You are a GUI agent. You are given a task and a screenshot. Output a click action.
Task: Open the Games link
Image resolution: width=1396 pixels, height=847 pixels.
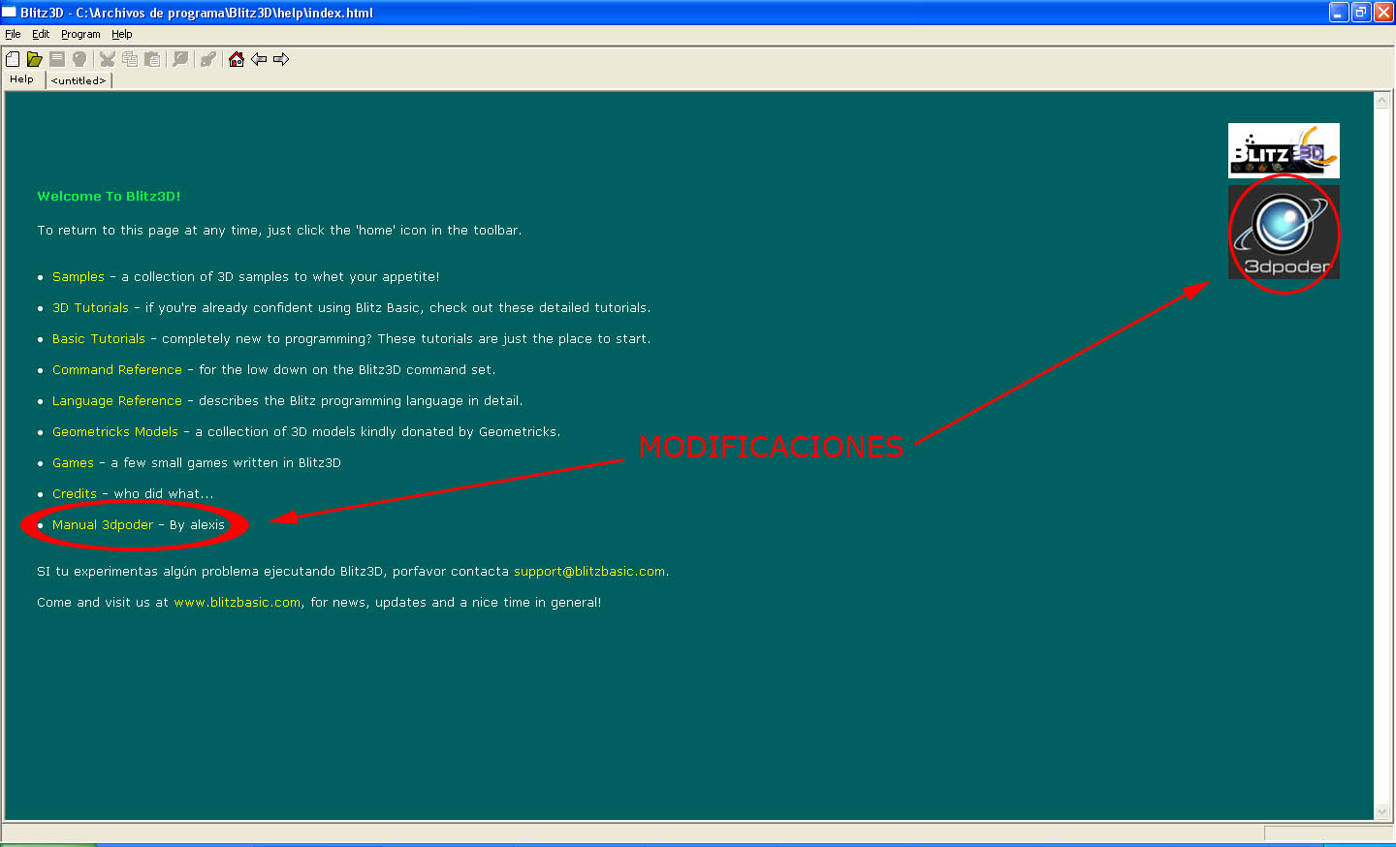[74, 463]
